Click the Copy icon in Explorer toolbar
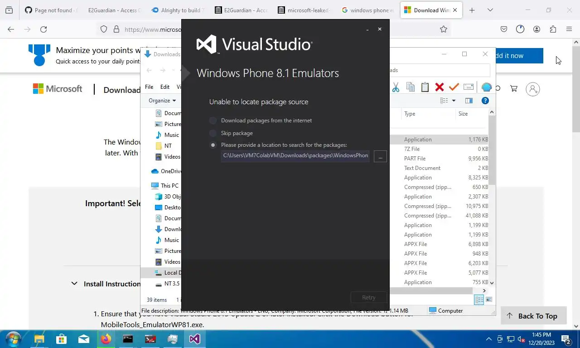Viewport: 580px width, 348px height. [411, 87]
